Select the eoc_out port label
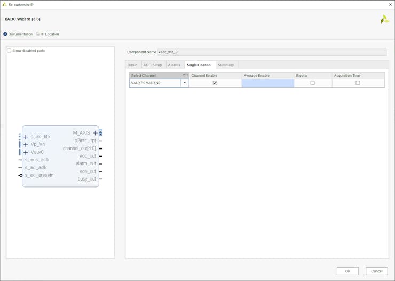This screenshot has height=281, width=395. [x=88, y=156]
